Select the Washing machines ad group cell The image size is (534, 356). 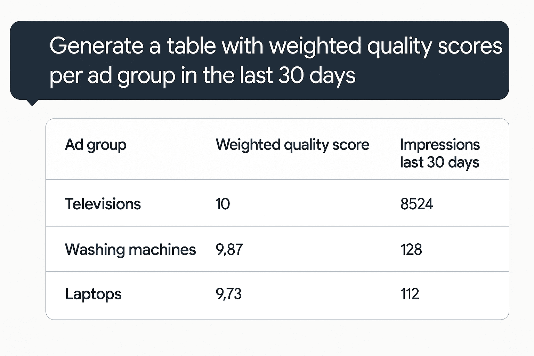pyautogui.click(x=130, y=249)
